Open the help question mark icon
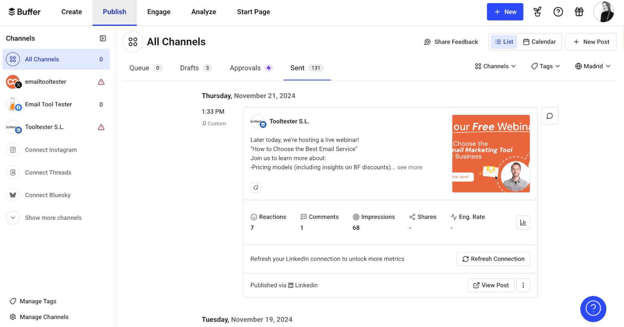Screen dimensions: 624x327 [558, 12]
